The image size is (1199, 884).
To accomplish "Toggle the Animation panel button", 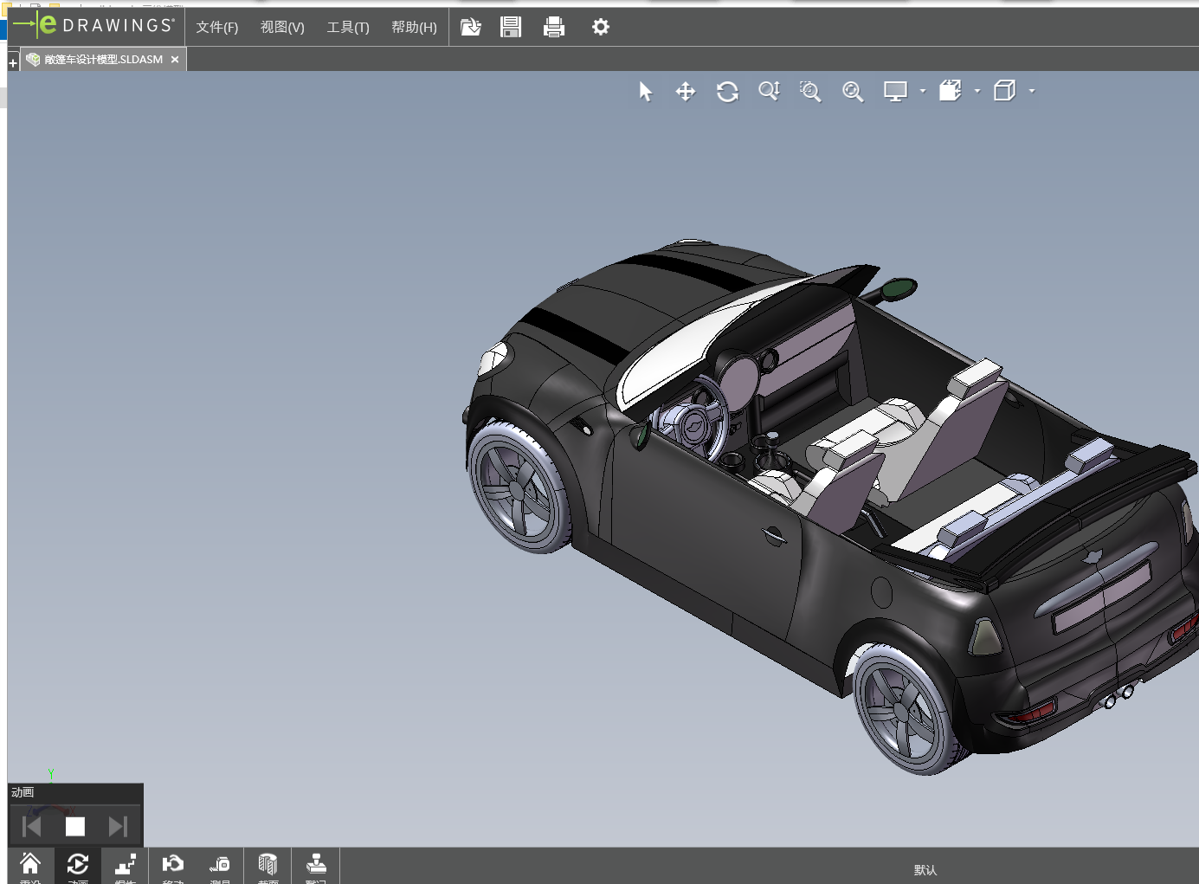I will coord(78,865).
